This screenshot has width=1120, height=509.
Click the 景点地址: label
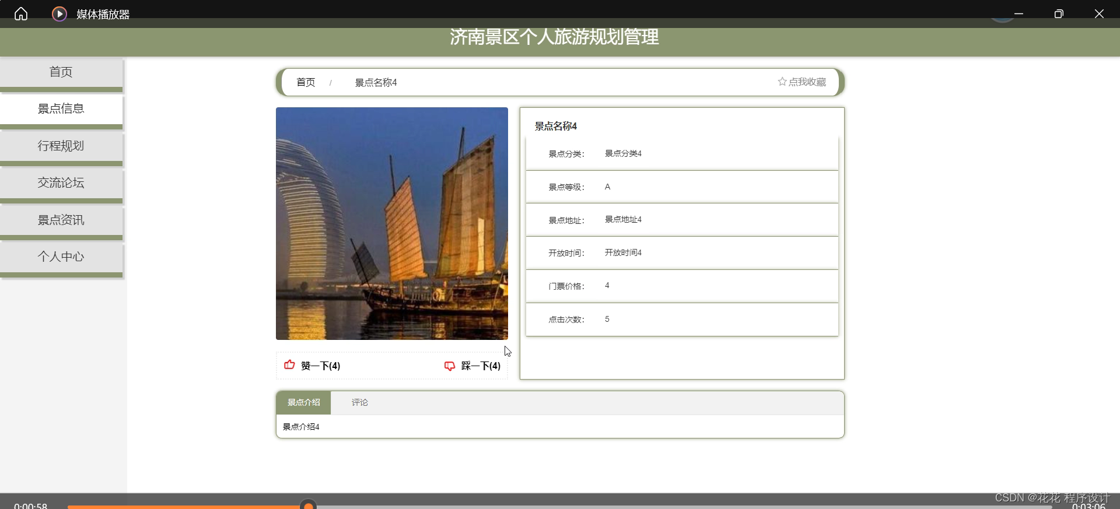point(566,220)
